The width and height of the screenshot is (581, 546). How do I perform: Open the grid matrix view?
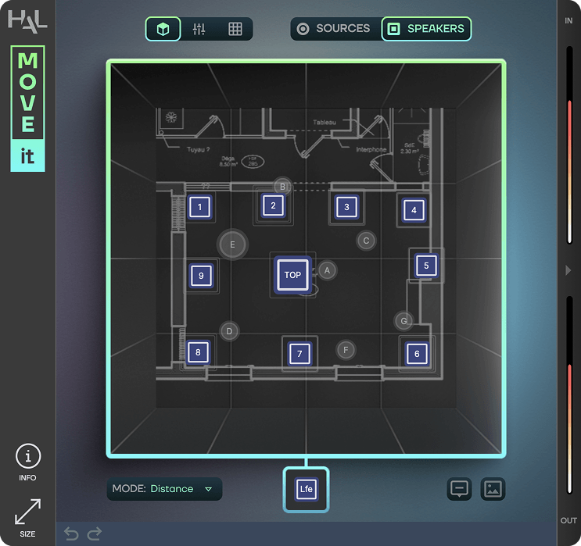(x=235, y=29)
